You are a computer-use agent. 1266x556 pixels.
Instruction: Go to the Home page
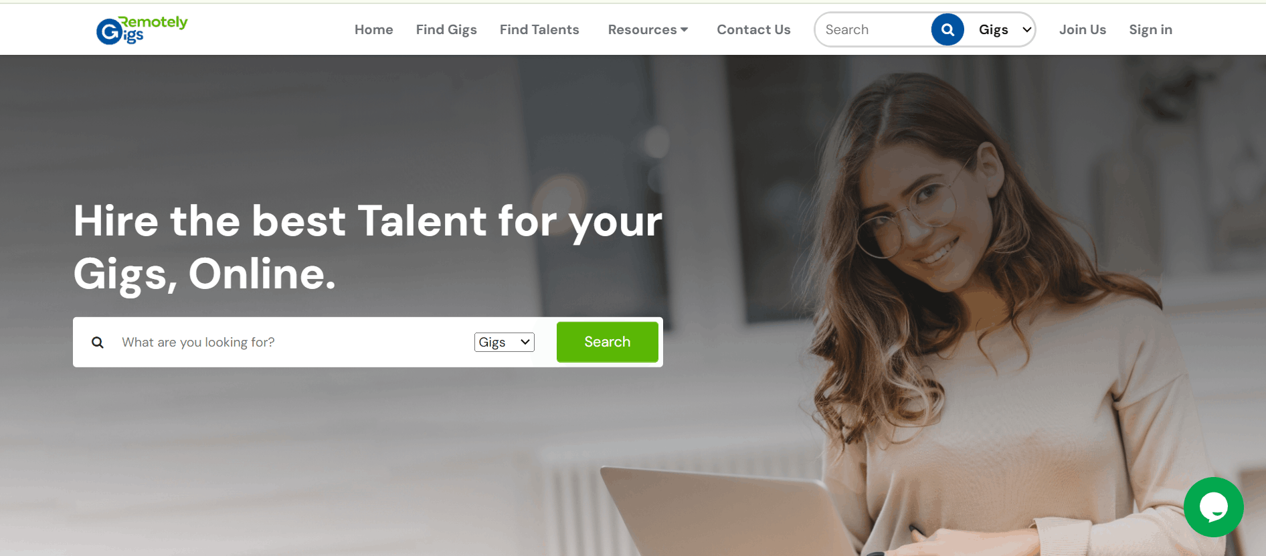coord(373,29)
